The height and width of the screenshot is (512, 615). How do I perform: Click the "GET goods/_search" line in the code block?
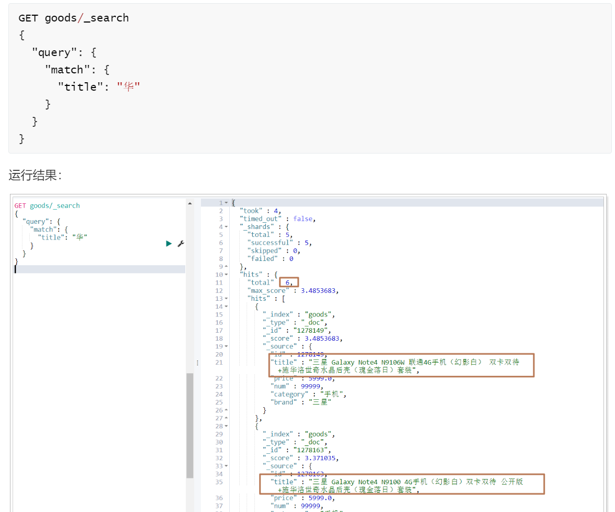click(x=74, y=18)
